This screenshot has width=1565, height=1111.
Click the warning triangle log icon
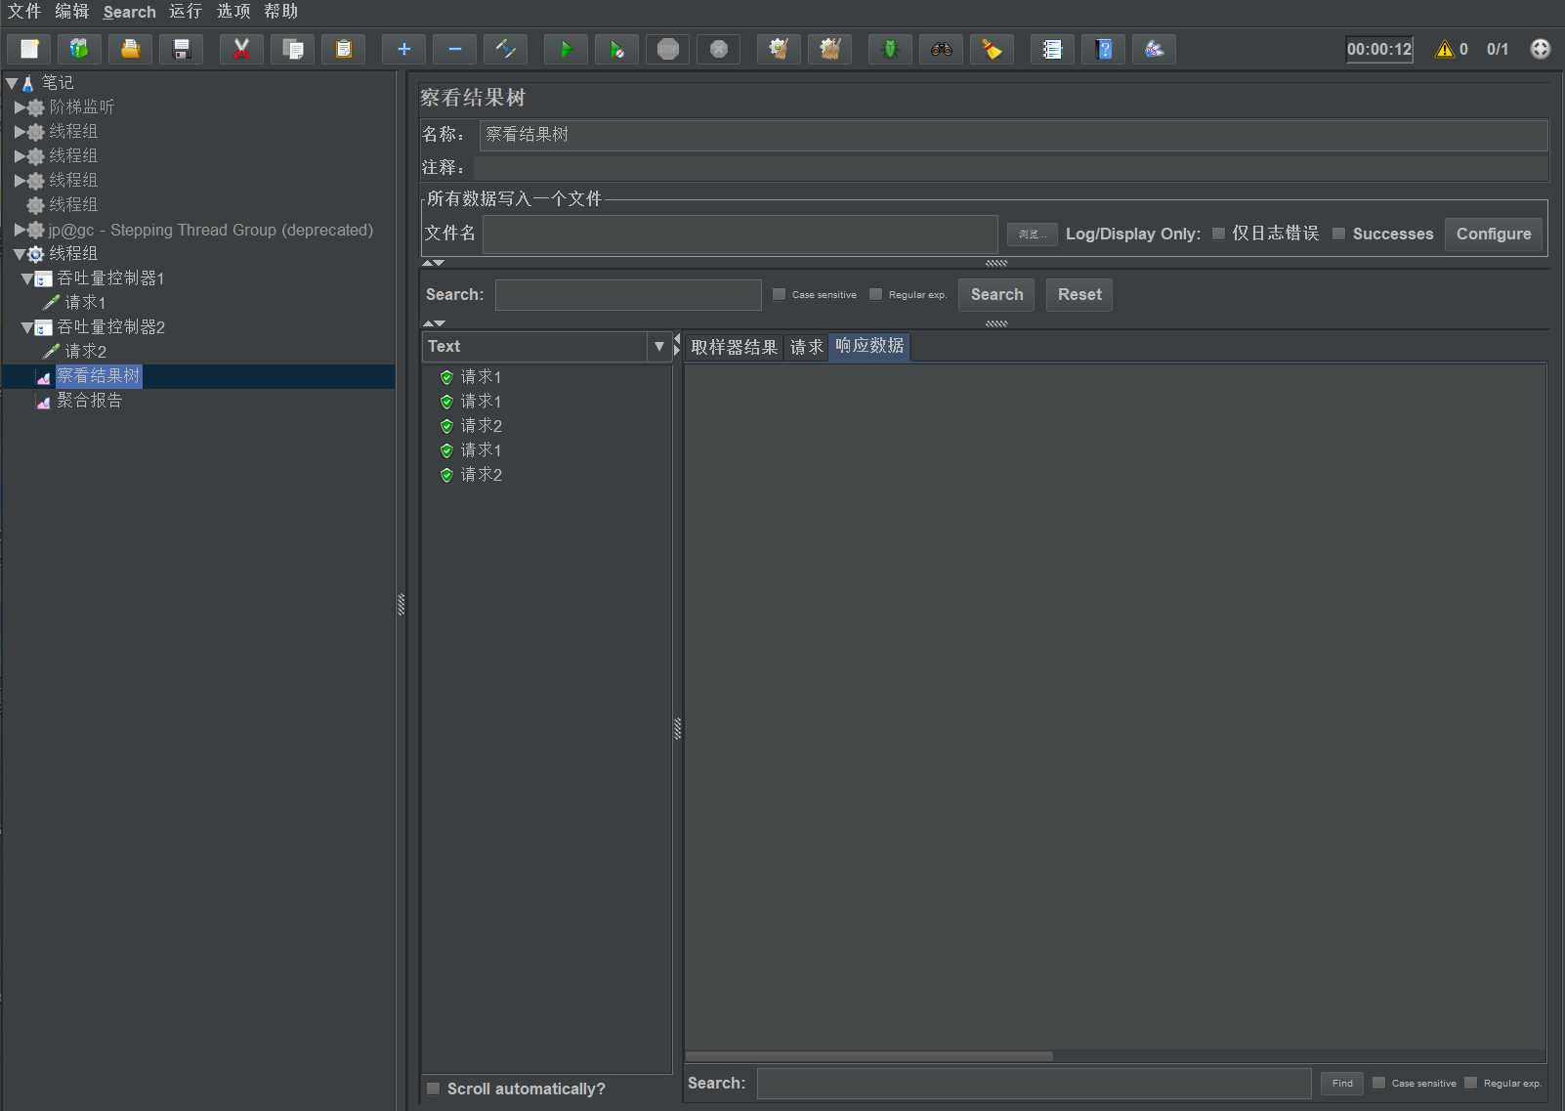point(1444,49)
